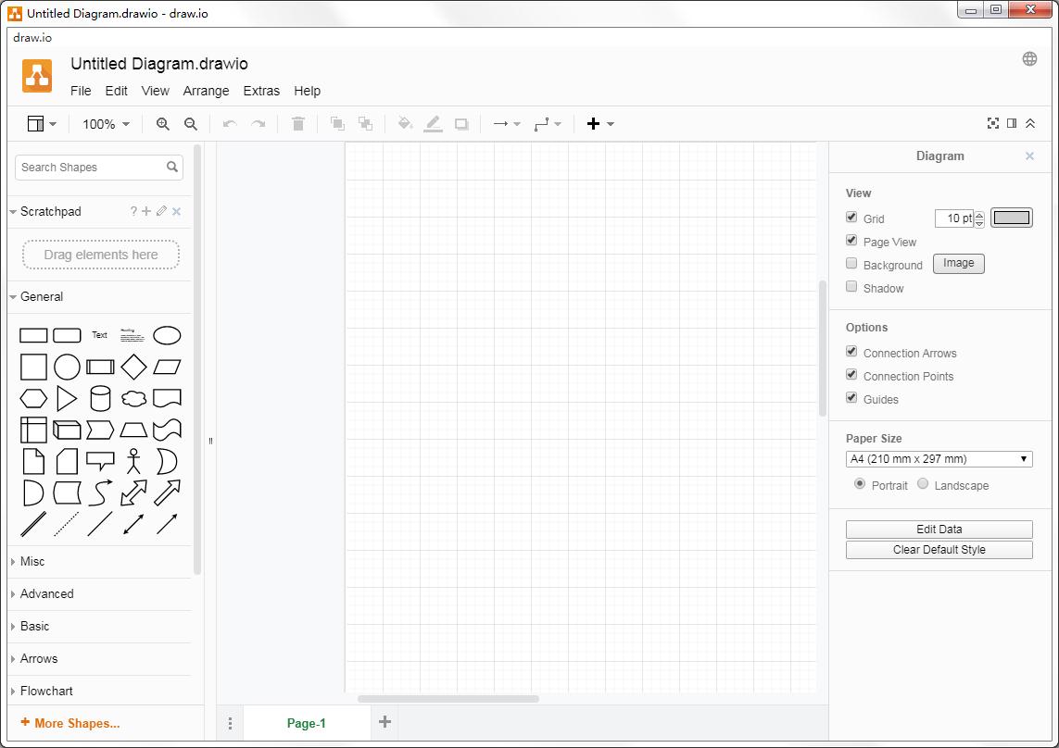
Task: Toggle fullscreen with the toolbar icon
Action: click(993, 123)
